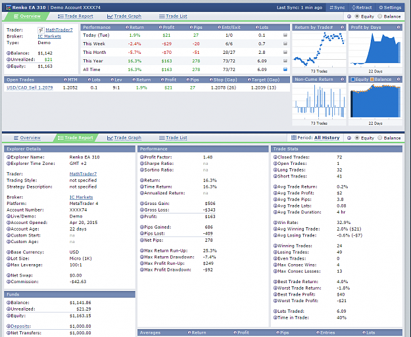Screen dimensions: 411x337
Task: Open the lower Trade List tab
Action: (x=173, y=138)
